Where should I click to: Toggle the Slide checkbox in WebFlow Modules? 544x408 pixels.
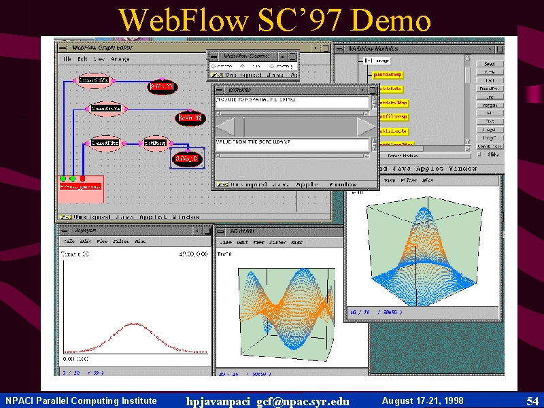pos(479,154)
